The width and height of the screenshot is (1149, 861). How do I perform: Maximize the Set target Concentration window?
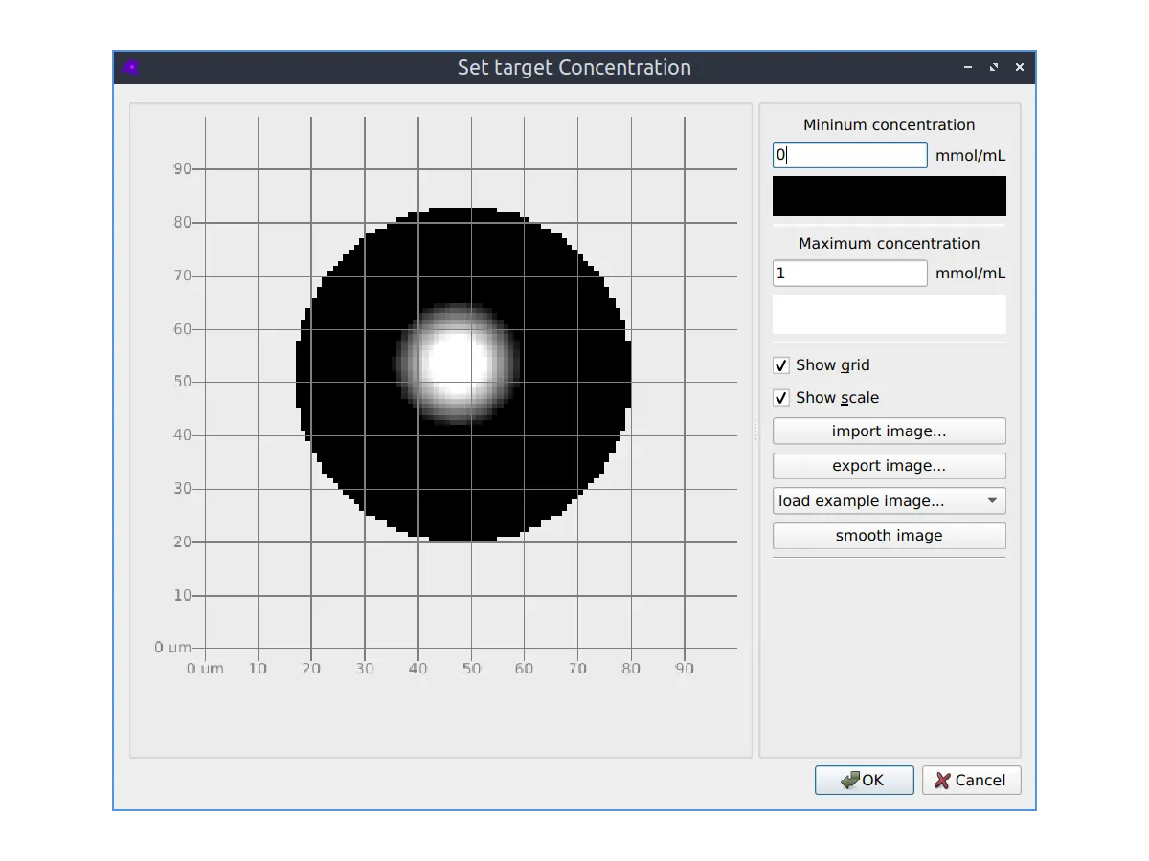[x=994, y=68]
